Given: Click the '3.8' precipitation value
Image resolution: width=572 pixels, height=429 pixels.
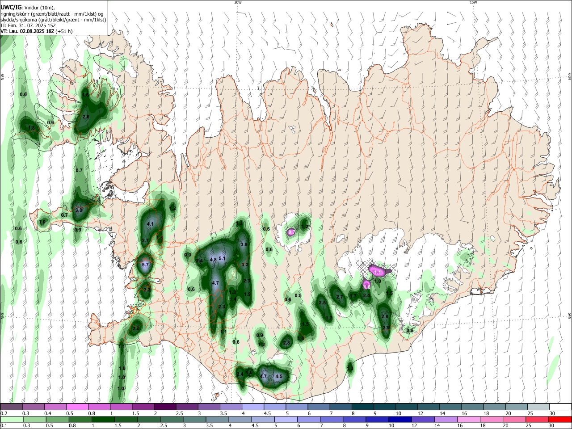Looking at the screenshot, I should coord(79,210).
